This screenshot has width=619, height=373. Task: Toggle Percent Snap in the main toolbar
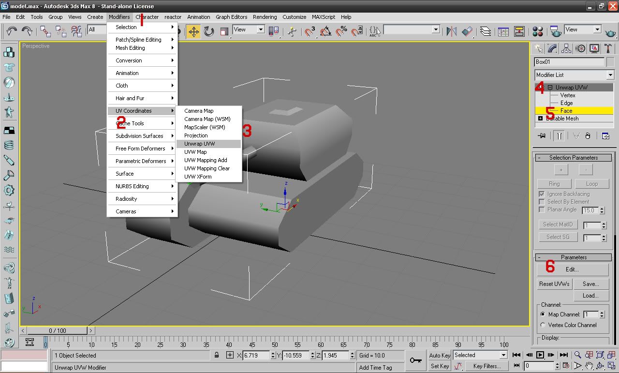click(341, 32)
